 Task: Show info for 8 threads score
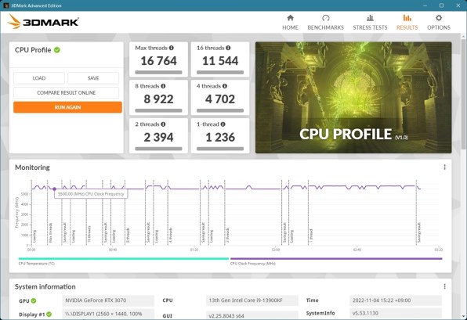click(163, 86)
